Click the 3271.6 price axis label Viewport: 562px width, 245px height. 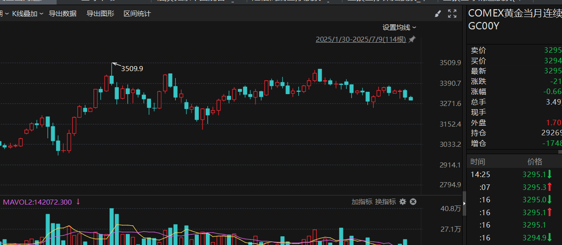click(x=450, y=104)
